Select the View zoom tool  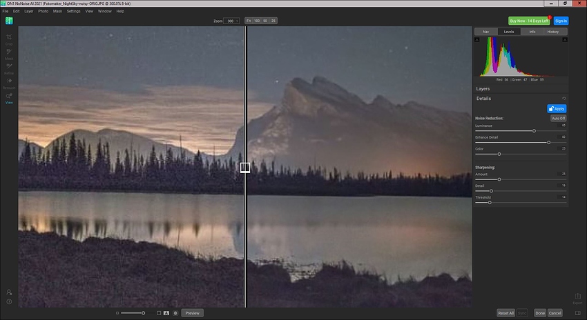[9, 98]
